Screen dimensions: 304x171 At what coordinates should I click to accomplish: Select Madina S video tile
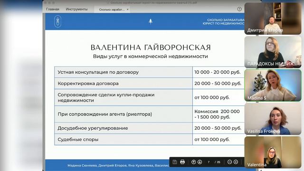pos(273,85)
